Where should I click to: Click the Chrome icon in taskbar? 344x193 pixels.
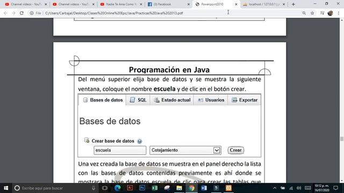pos(191,188)
